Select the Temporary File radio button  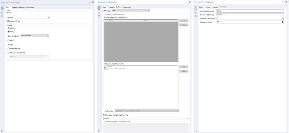(x=9, y=49)
